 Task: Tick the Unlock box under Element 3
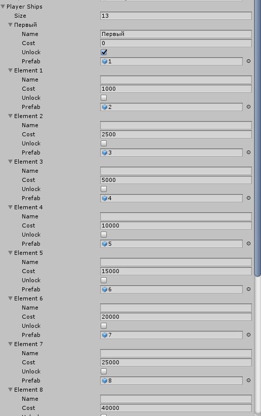point(104,189)
